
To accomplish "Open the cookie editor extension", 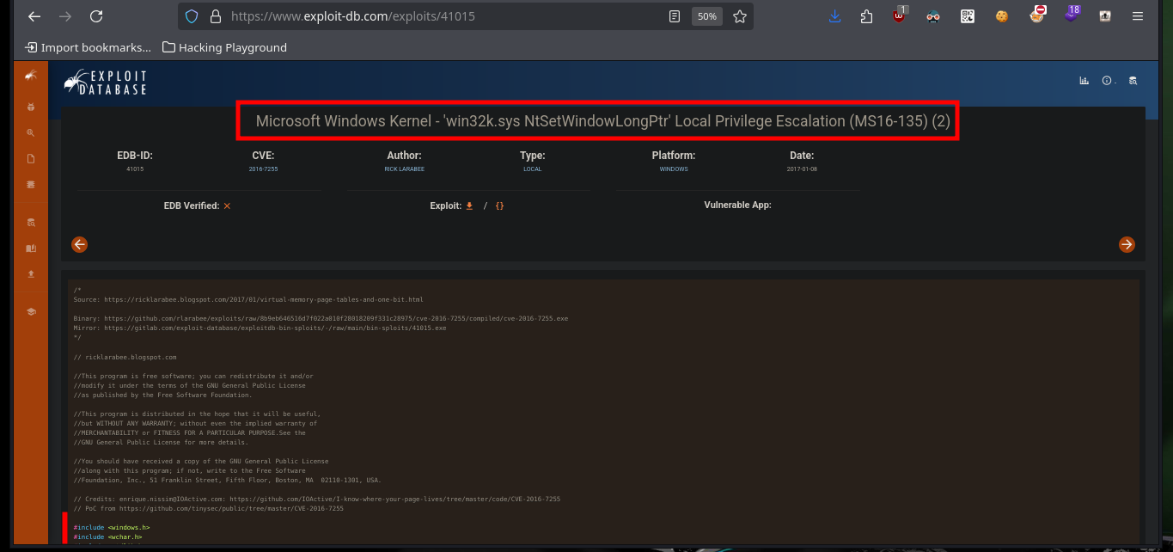I will (x=1002, y=16).
